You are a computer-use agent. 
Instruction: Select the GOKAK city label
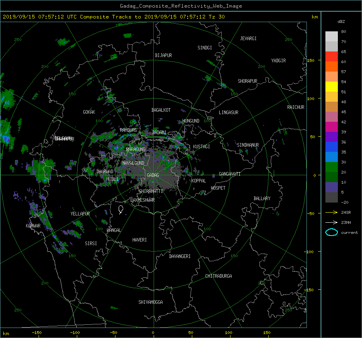[89, 112]
